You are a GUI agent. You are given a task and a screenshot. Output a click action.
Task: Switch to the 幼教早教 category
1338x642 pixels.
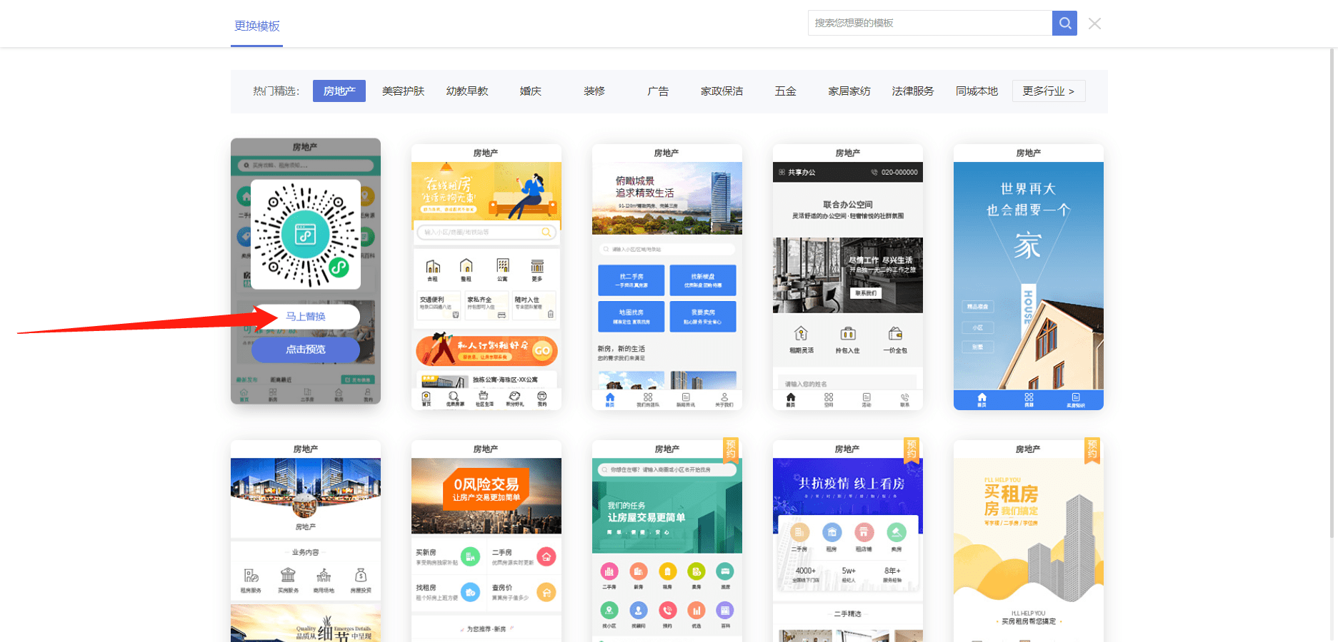click(x=466, y=91)
